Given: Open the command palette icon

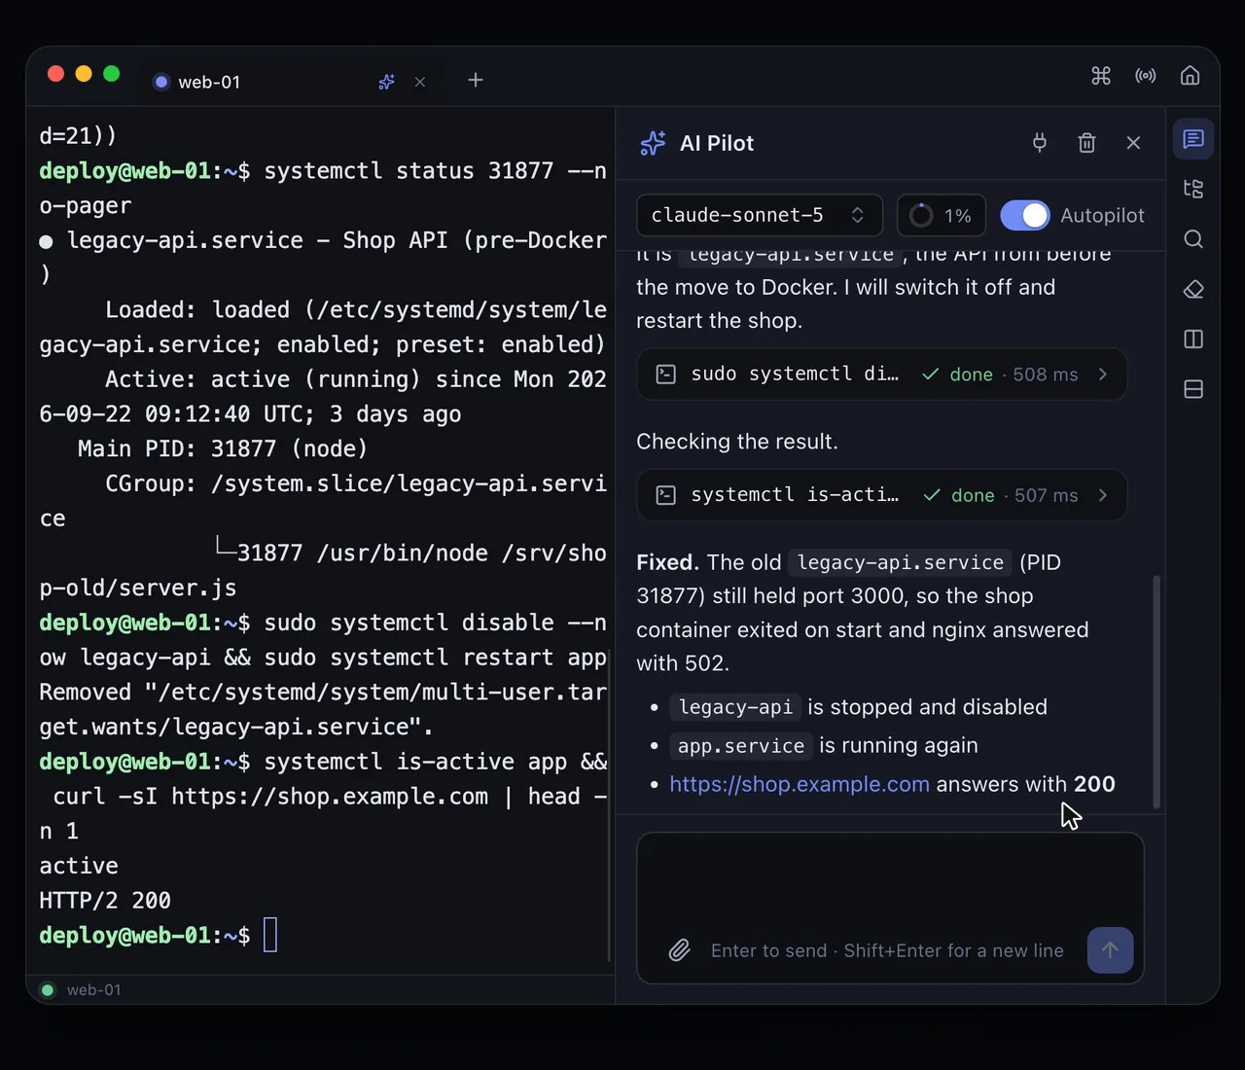Looking at the screenshot, I should (x=1101, y=76).
